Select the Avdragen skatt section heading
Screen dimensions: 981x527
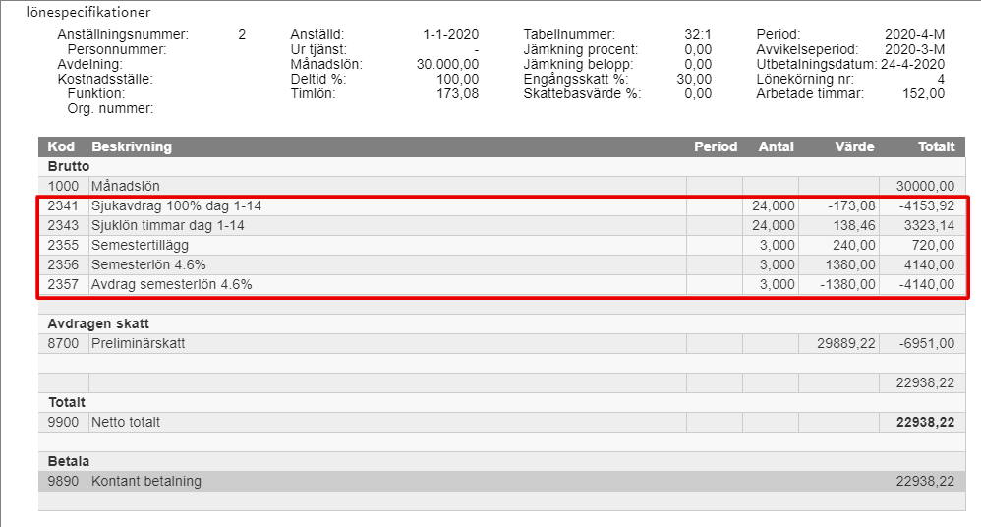click(98, 324)
